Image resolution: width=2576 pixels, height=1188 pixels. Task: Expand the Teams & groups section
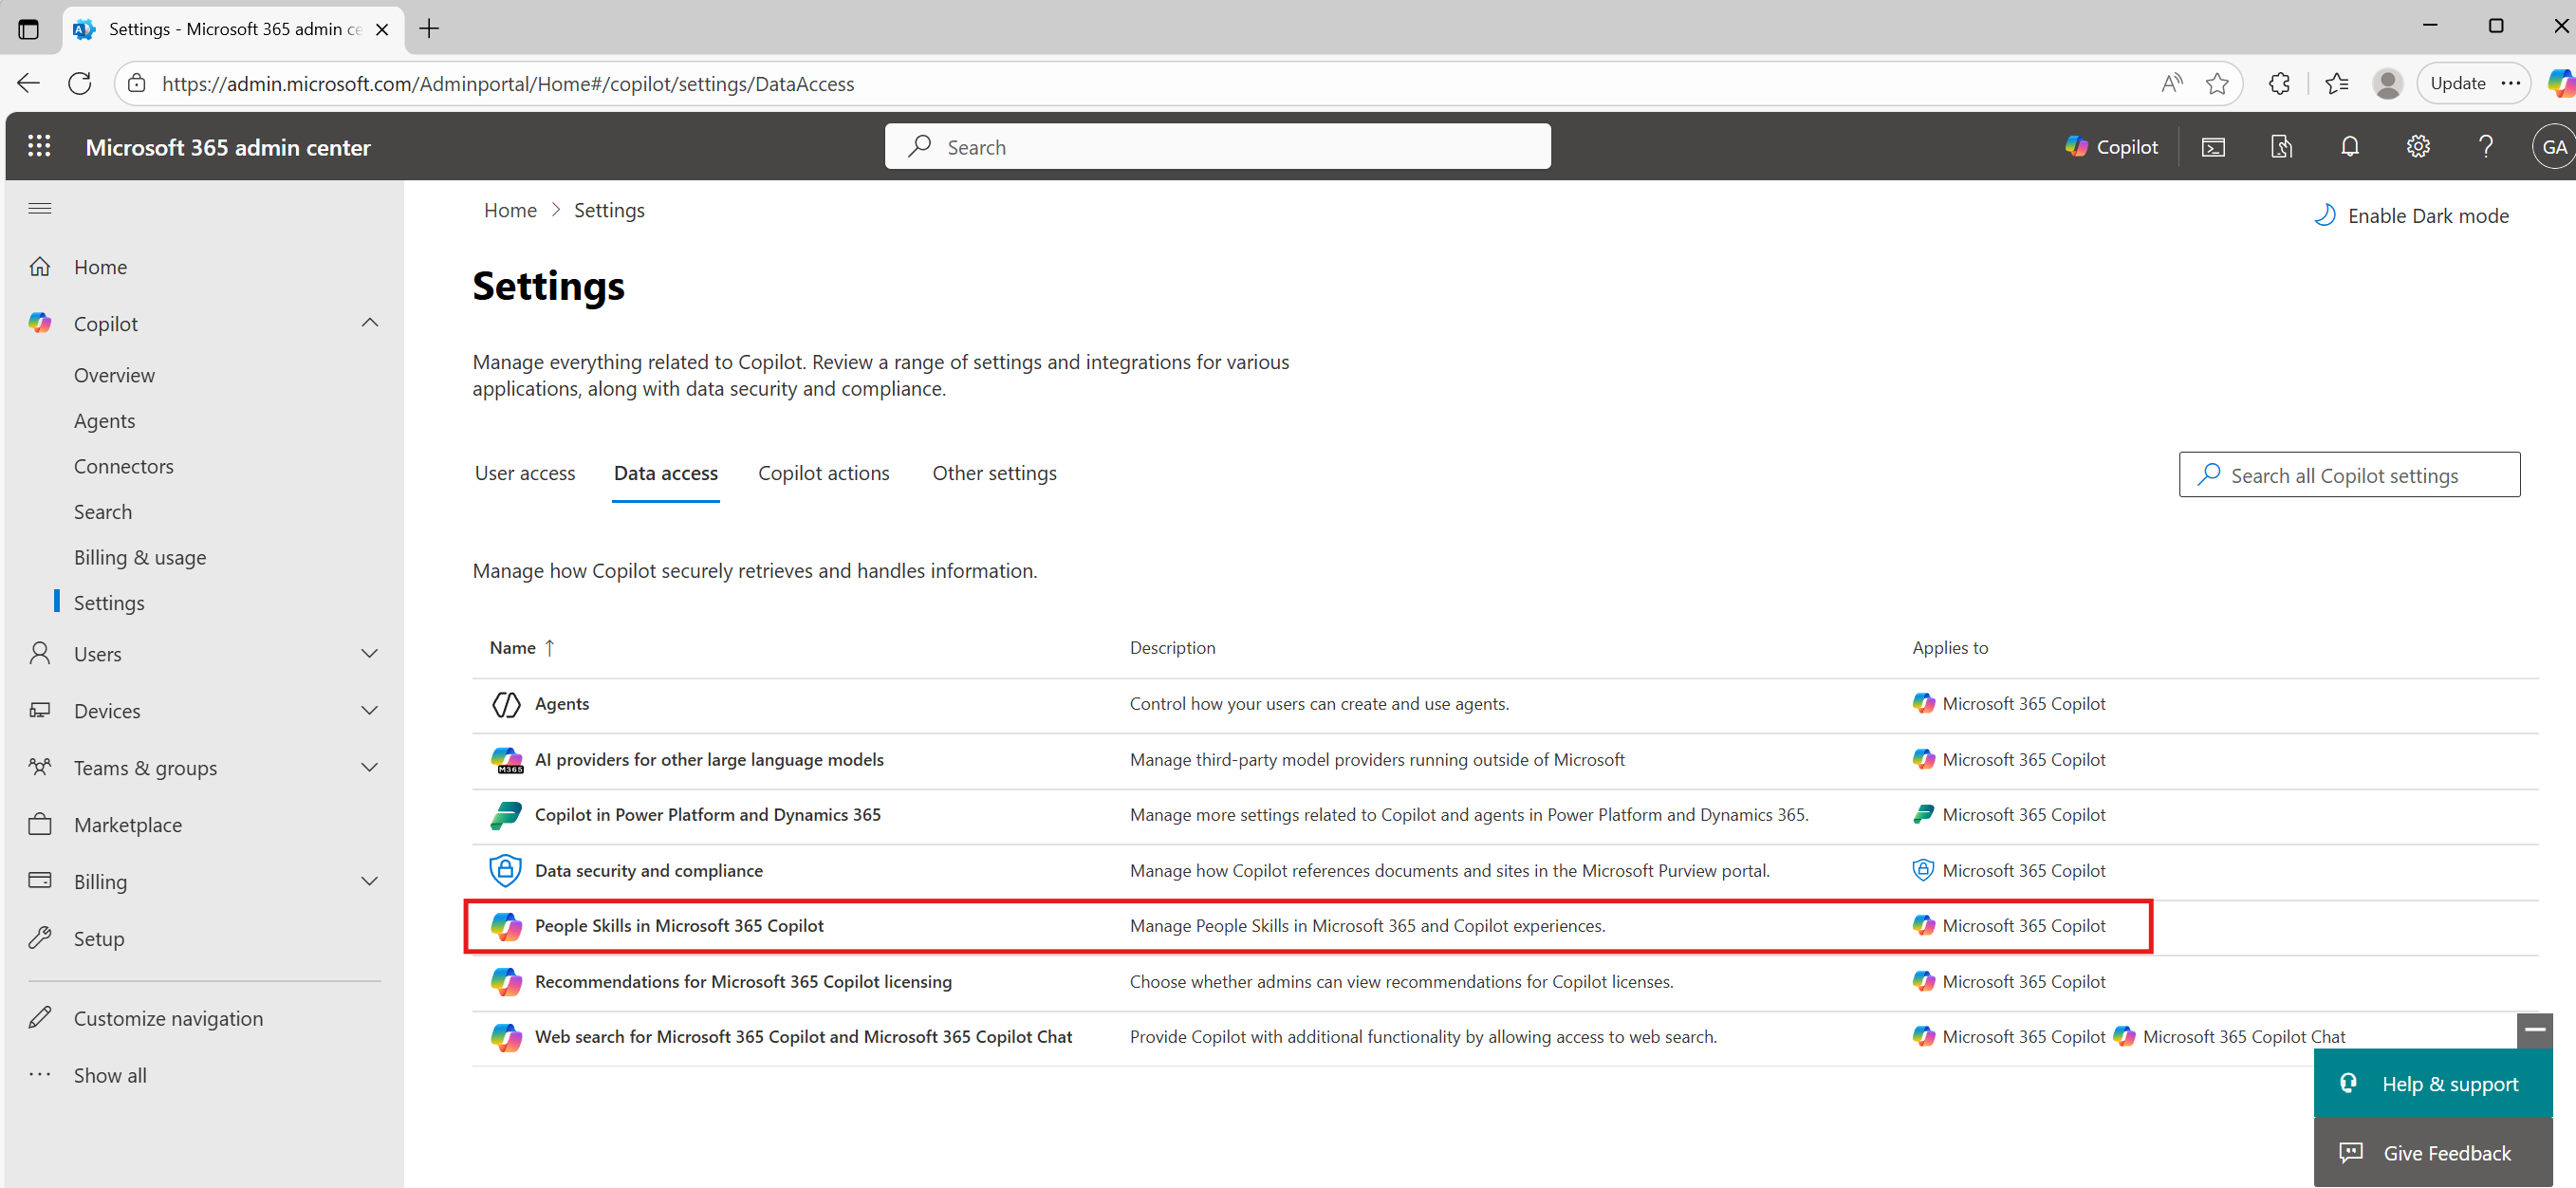369,768
